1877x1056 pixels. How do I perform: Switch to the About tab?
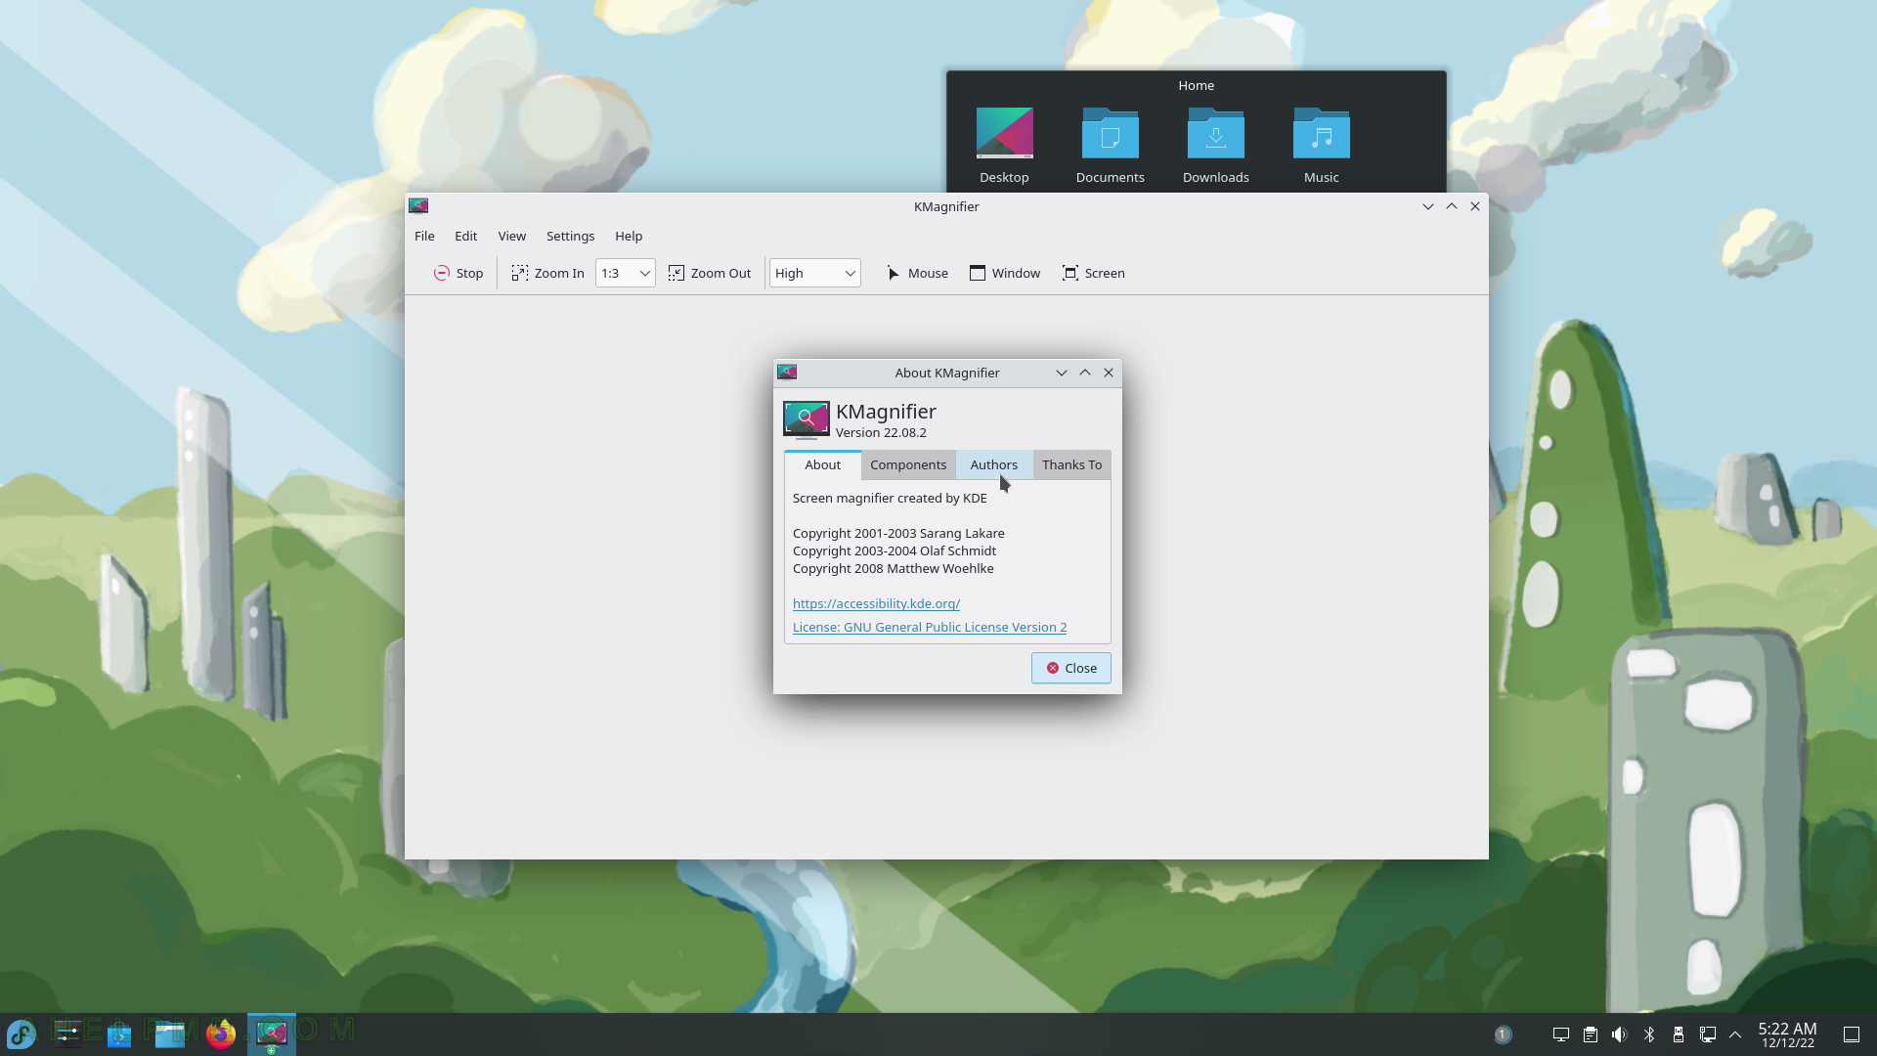coord(822,464)
